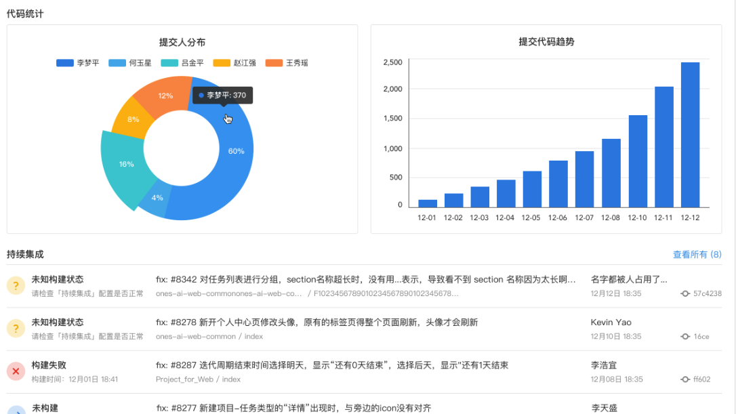Image resolution: width=736 pixels, height=414 pixels.
Task: Click the 提交代码趋势 chart title
Action: pyautogui.click(x=546, y=42)
